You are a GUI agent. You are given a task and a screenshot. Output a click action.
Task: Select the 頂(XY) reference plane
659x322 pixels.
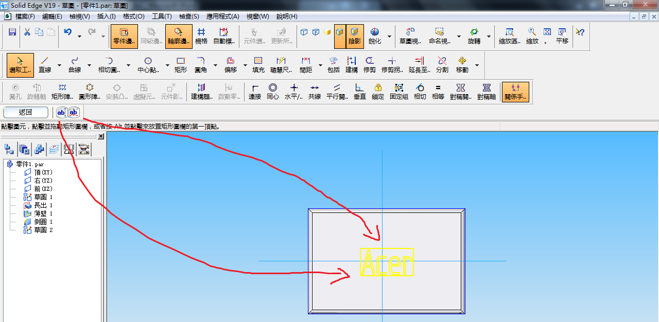(x=39, y=172)
